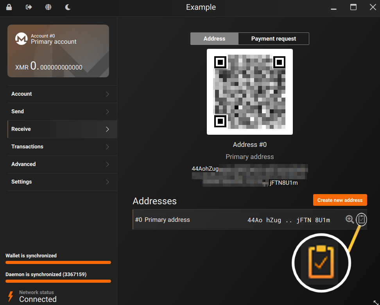Switch to the Address tab

pyautogui.click(x=214, y=39)
